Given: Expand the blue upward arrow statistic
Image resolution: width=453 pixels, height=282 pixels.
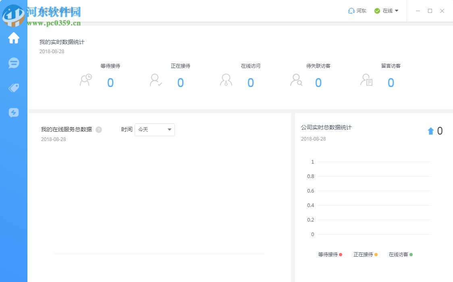Looking at the screenshot, I should point(430,131).
